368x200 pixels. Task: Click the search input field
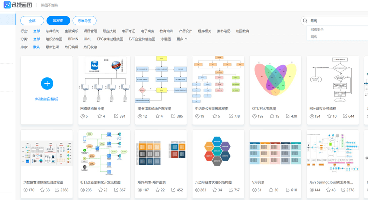336,21
